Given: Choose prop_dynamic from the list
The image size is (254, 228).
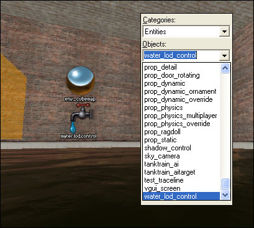Looking at the screenshot, I should click(x=181, y=83).
